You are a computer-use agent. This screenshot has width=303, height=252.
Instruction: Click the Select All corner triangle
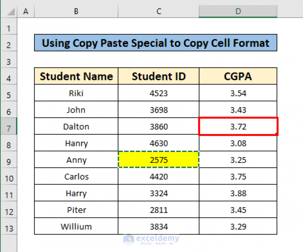point(11,11)
